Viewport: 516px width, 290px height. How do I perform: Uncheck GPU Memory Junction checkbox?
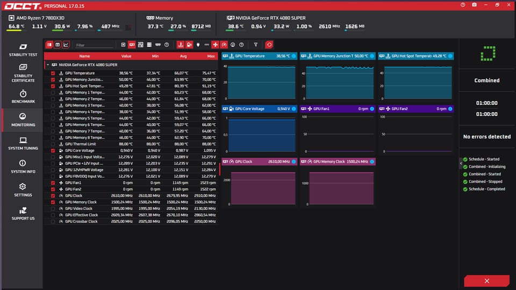click(x=53, y=79)
